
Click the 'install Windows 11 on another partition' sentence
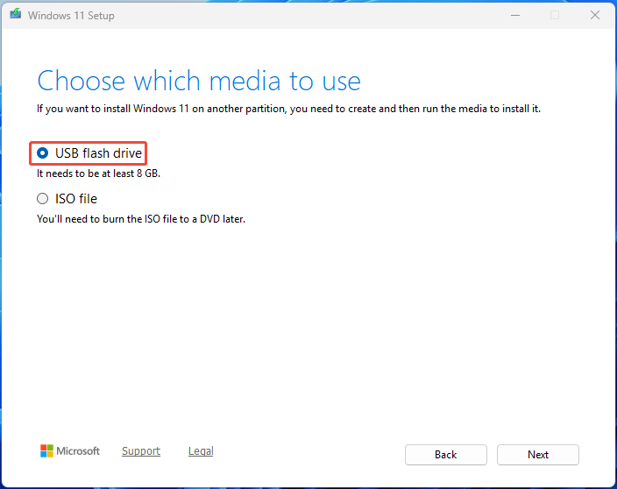288,109
